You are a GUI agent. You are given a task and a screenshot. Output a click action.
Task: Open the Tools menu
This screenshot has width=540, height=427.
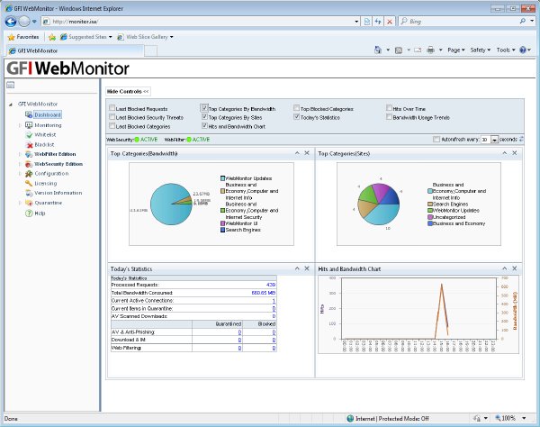pyautogui.click(x=506, y=50)
